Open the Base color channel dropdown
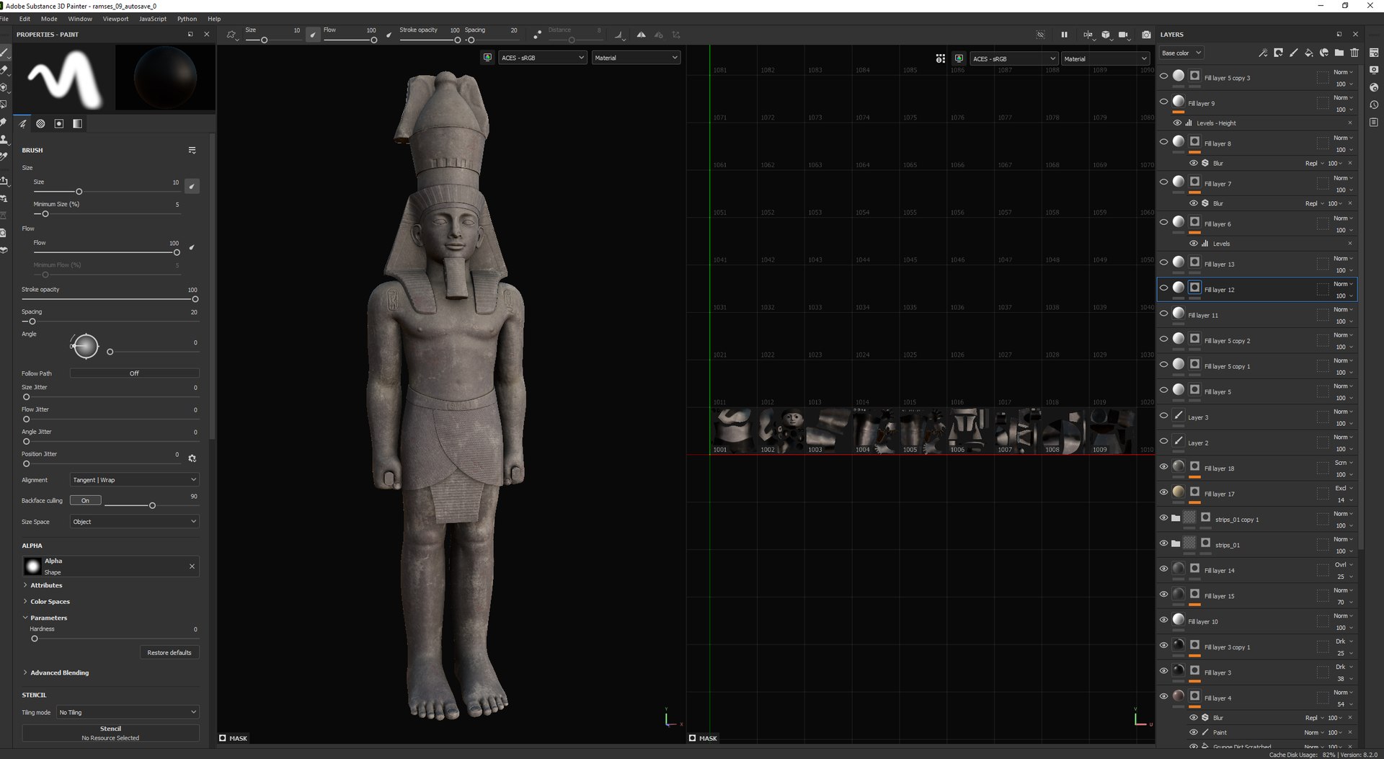 click(1181, 53)
